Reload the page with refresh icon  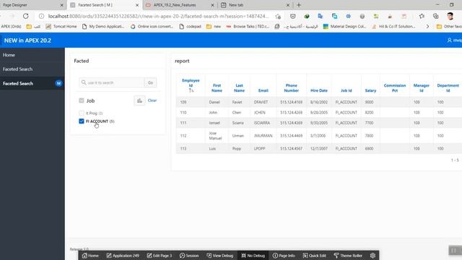(x=26, y=16)
